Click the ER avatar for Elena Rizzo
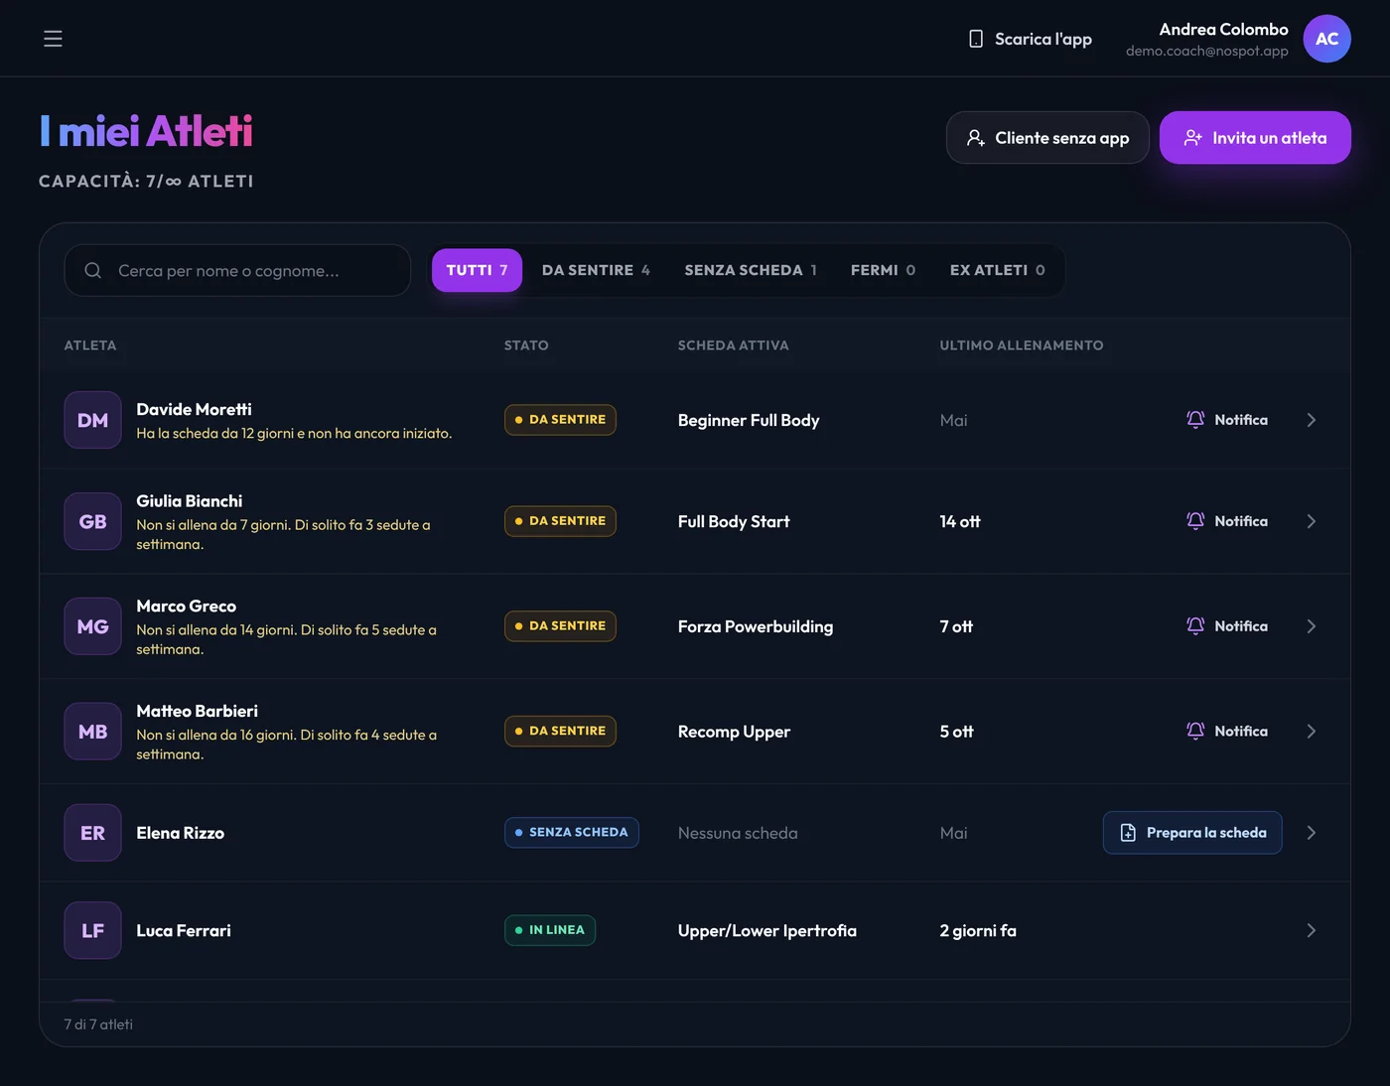Image resolution: width=1390 pixels, height=1086 pixels. [92, 833]
